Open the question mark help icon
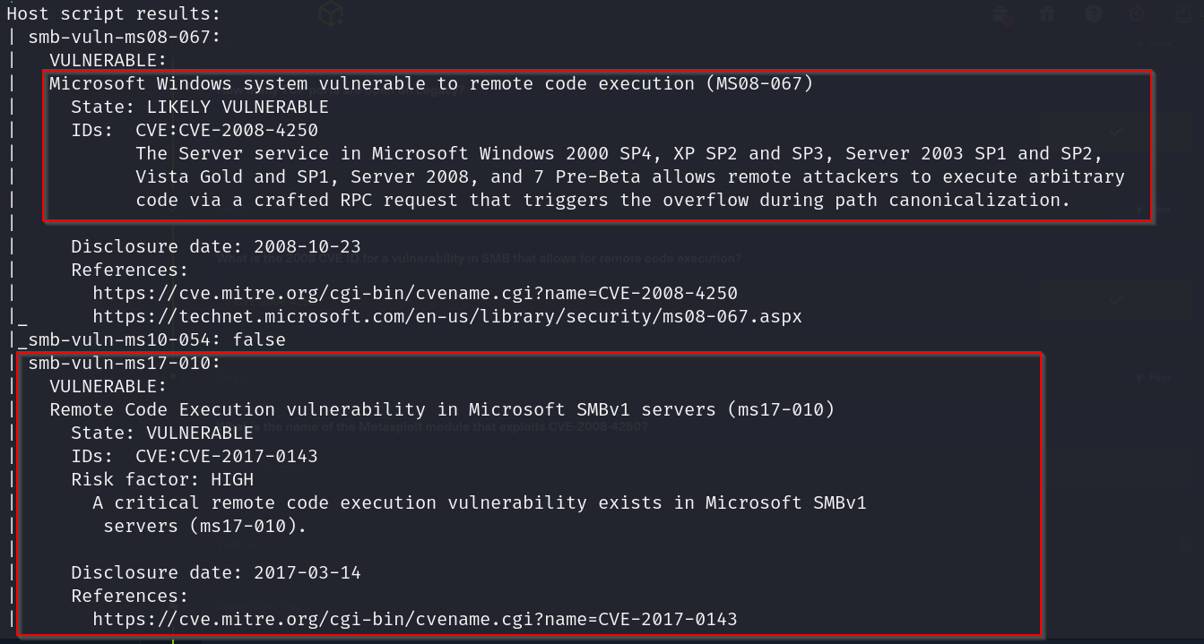1204x644 pixels. tap(1092, 13)
